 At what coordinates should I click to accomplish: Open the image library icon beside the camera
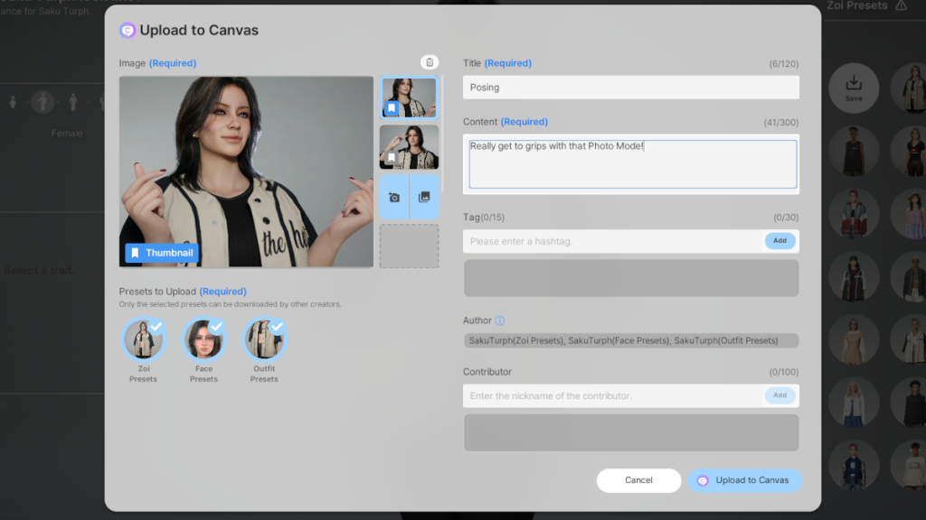(423, 195)
